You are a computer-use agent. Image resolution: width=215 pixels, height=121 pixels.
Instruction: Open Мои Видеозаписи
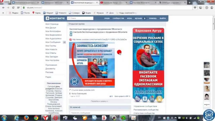(x=53, y=35)
